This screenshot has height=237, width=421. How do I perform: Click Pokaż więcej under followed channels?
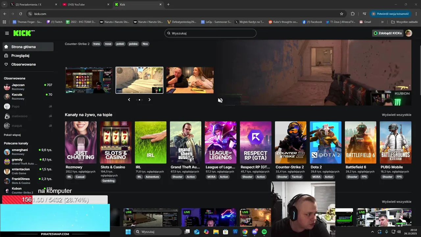12,135
